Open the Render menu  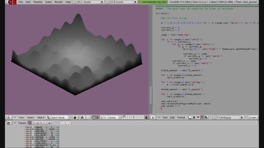pyautogui.click(x=59, y=2)
